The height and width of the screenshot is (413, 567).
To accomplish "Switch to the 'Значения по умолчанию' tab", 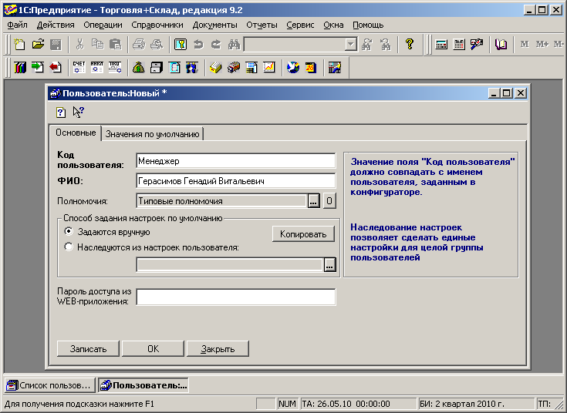I will (152, 134).
